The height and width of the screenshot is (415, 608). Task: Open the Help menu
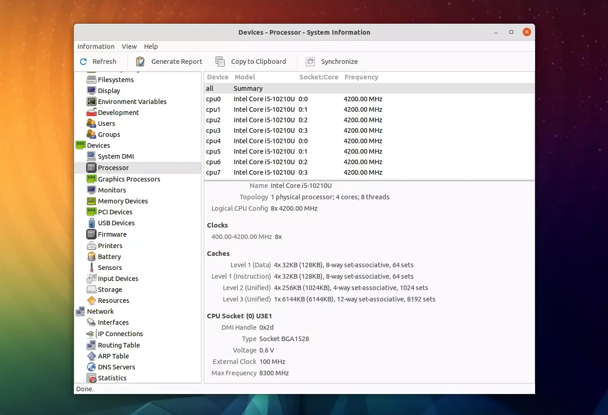[151, 47]
